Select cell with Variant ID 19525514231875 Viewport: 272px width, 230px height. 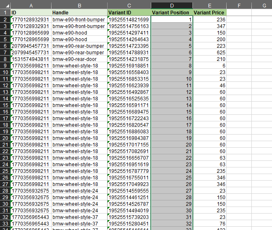click(x=129, y=59)
